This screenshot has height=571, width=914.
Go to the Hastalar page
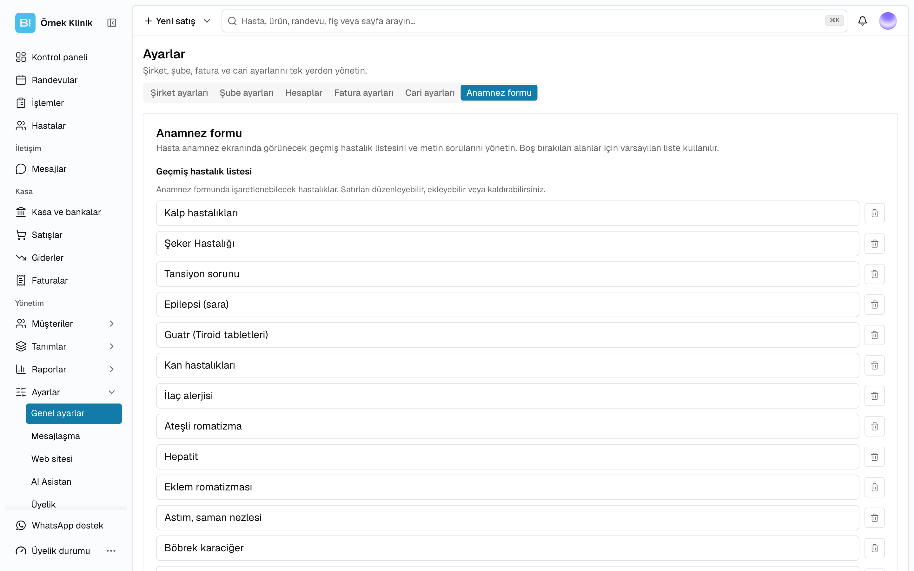tap(66, 126)
